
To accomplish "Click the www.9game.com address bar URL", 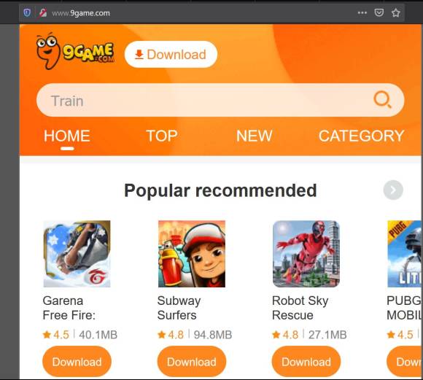I will click(81, 13).
